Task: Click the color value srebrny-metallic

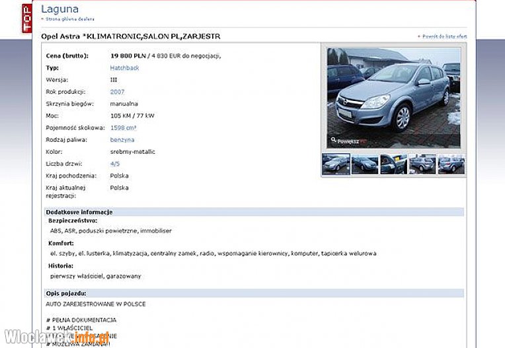Action: pyautogui.click(x=133, y=152)
